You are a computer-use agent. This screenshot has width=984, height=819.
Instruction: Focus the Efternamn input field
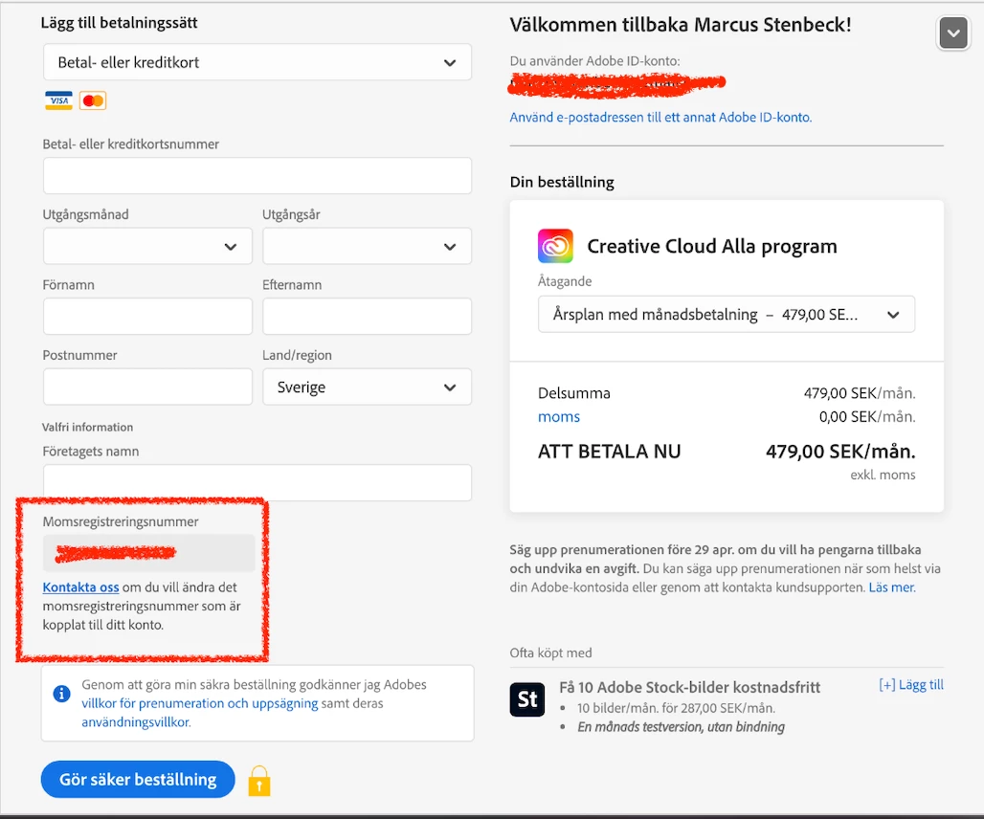tap(368, 316)
